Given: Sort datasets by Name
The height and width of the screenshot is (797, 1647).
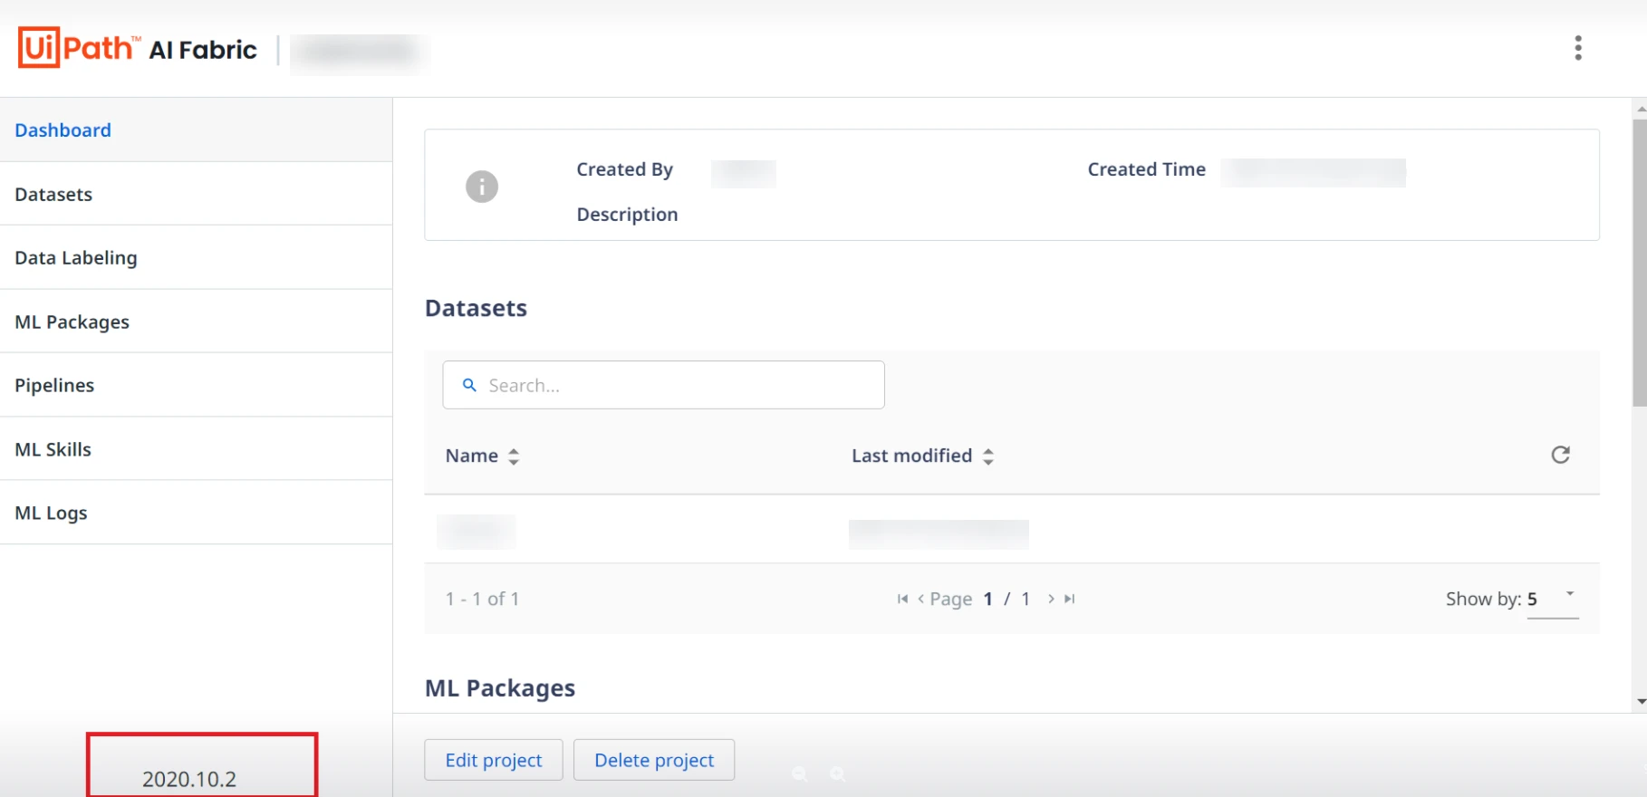Looking at the screenshot, I should pyautogui.click(x=514, y=456).
